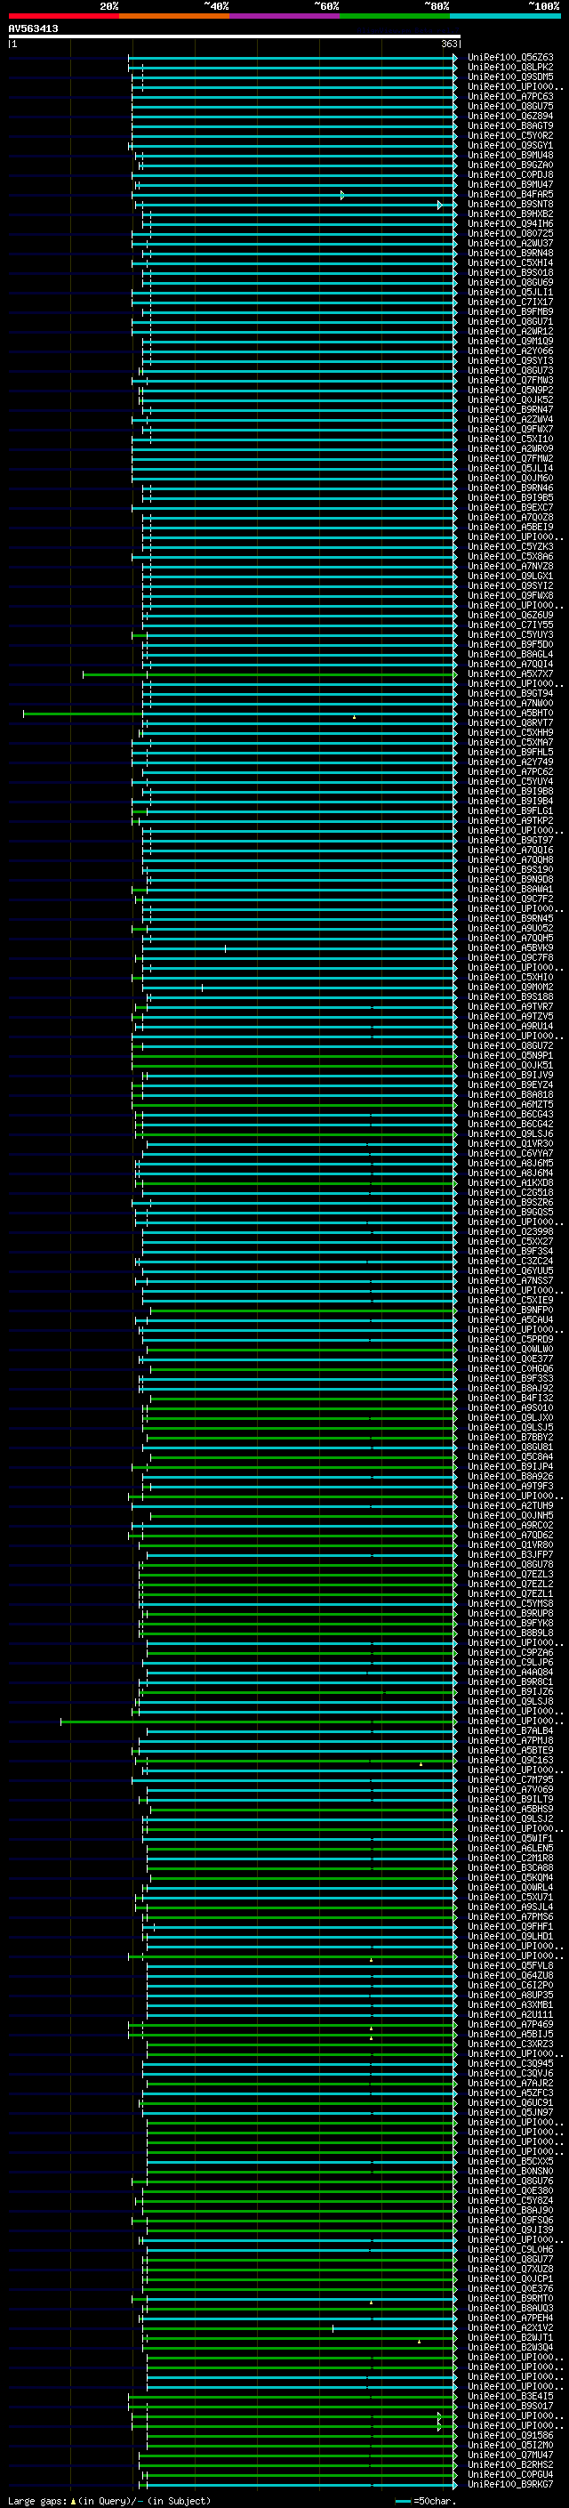Viewport: 569px width, 2508px height.
Task: Open the UniRef100_Q6YUU5 entry
Action: 510,1270
